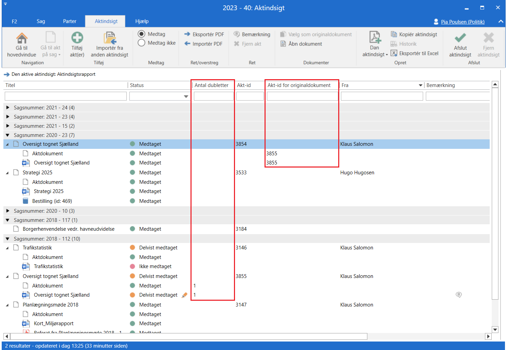
Task: Sort by the Titel column header
Action: 66,85
